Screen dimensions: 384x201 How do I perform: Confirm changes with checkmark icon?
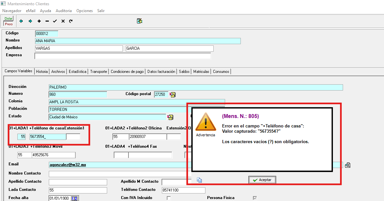tap(55, 21)
